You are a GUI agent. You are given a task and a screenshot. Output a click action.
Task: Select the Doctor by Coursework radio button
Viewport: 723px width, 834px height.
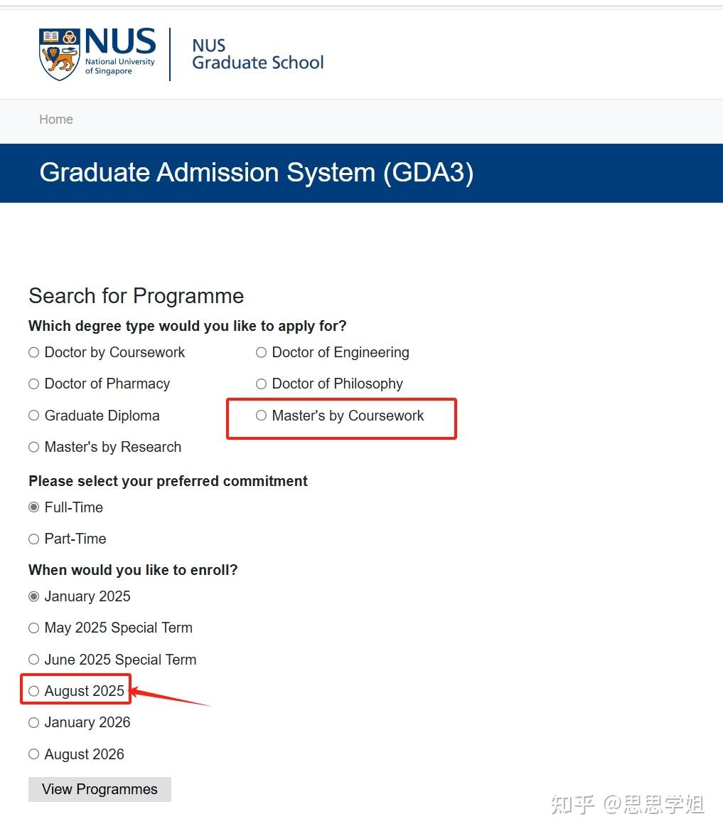(33, 352)
